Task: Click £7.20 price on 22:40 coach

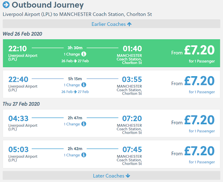Action: click(199, 81)
